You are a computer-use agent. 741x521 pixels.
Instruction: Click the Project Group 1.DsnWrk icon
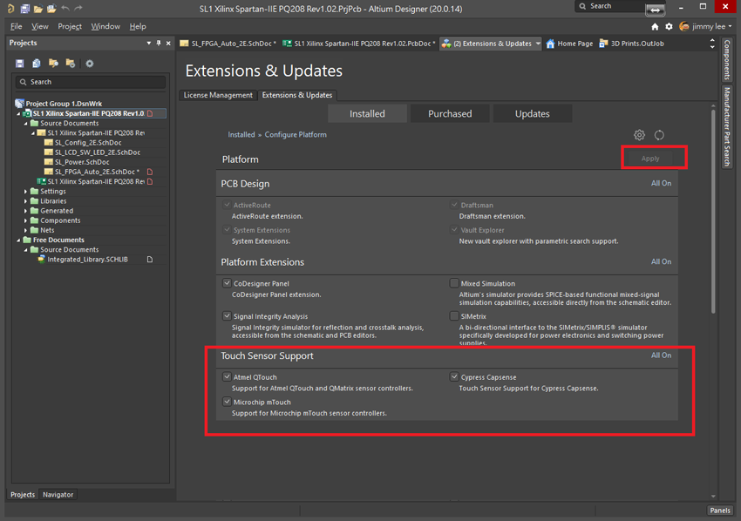coord(19,104)
